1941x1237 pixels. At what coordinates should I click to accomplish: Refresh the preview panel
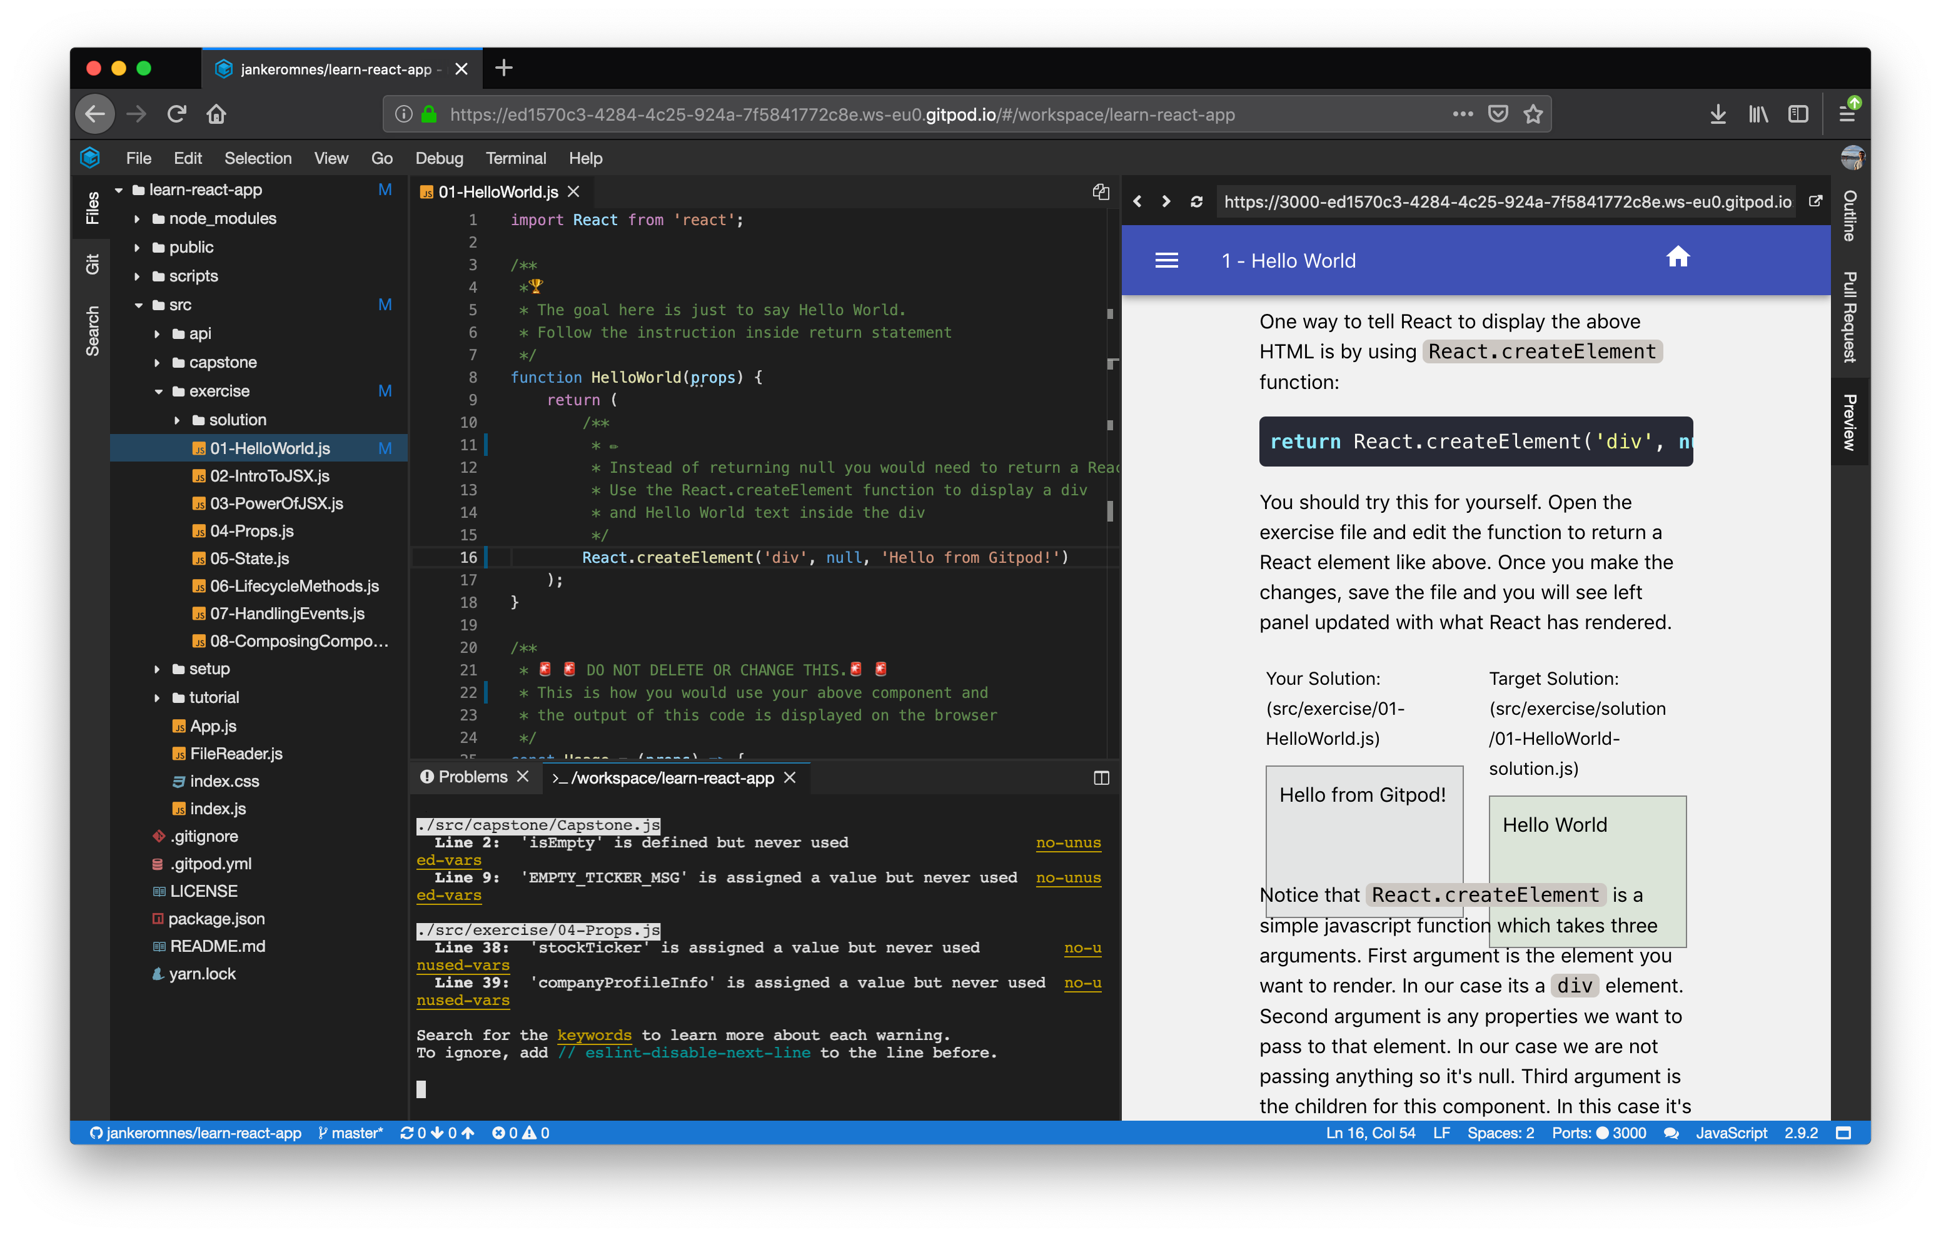(x=1196, y=201)
